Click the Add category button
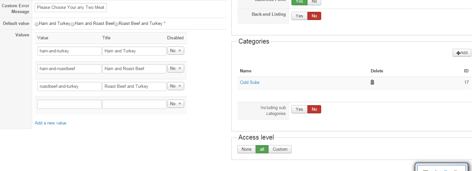 [x=462, y=53]
